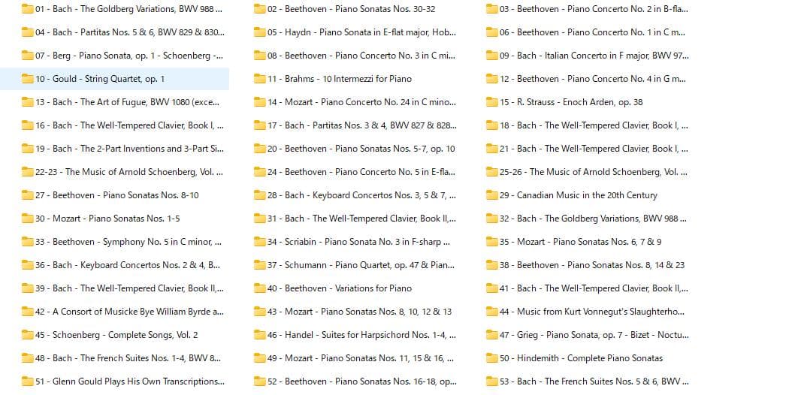Click the folder icon for 10 - Gould String Quartet
The width and height of the screenshot is (798, 395).
coord(28,79)
